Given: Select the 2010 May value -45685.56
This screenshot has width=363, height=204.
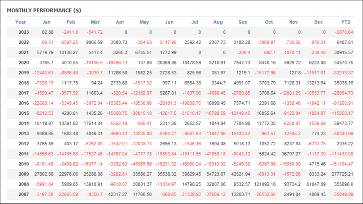Looking at the screenshot, I should point(140,164).
